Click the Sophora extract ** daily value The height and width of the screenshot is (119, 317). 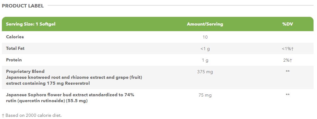coord(288,95)
